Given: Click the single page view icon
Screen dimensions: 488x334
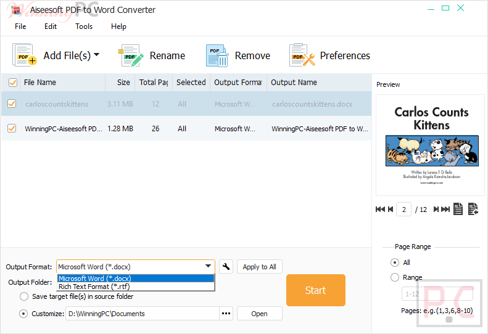Looking at the screenshot, I should point(458,209).
